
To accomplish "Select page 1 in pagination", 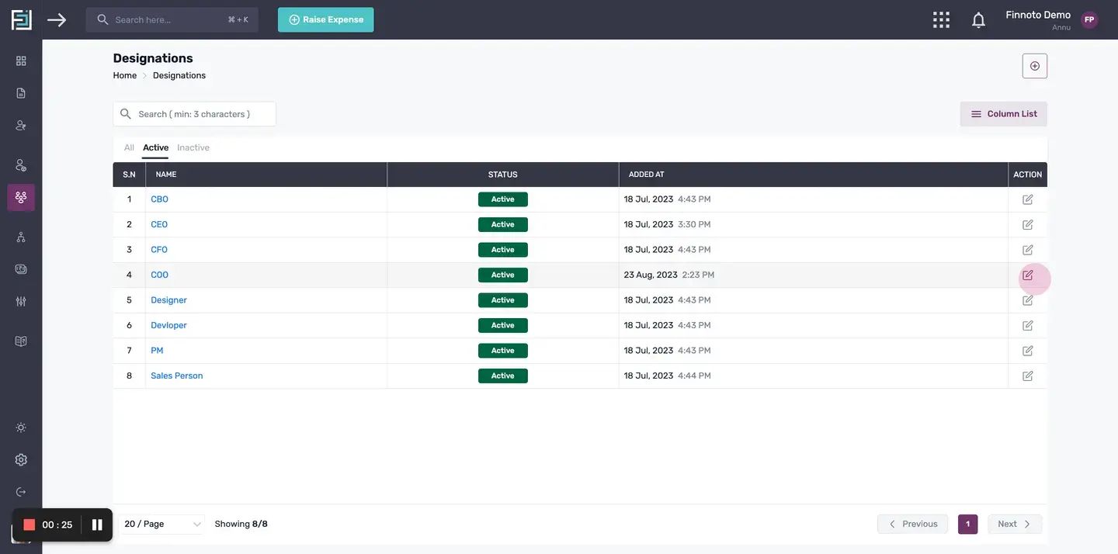I will click(x=968, y=525).
